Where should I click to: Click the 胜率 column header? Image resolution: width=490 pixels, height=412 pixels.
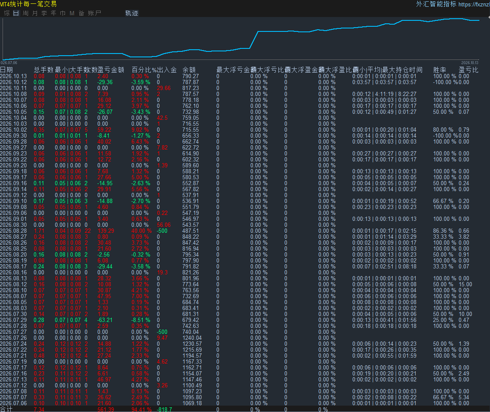[440, 70]
